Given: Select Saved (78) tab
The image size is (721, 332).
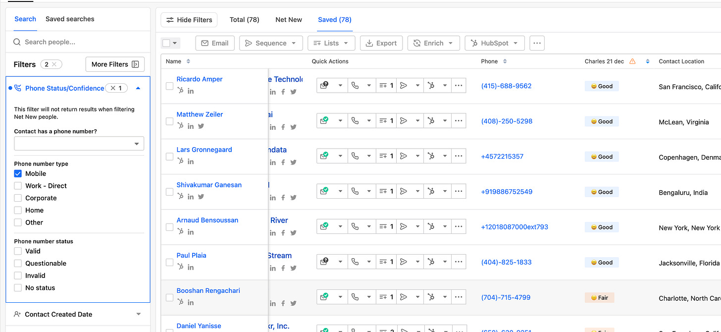Looking at the screenshot, I should click(335, 20).
